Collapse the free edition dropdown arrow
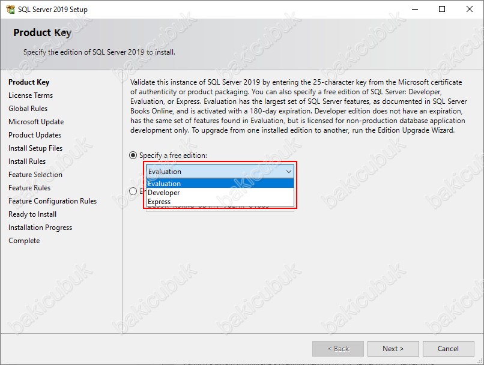 [288, 172]
